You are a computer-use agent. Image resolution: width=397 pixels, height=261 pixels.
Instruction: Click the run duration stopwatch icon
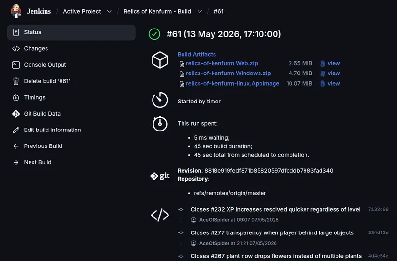[160, 124]
